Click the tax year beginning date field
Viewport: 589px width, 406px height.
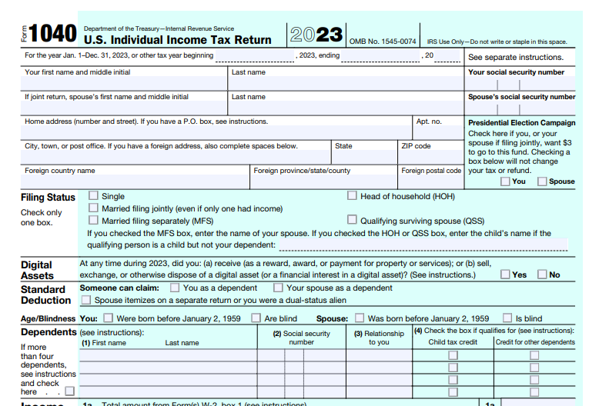(255, 56)
